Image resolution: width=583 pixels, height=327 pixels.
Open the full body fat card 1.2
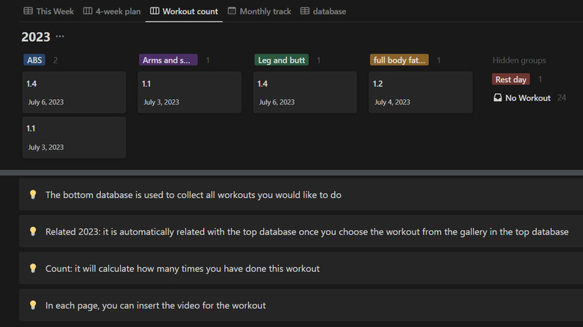pos(420,93)
